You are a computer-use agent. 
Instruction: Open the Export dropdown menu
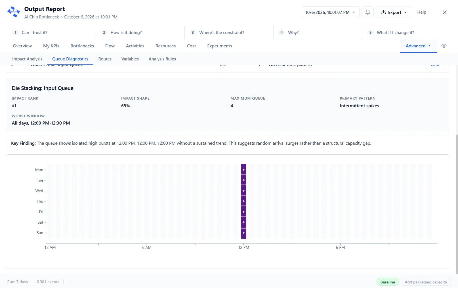394,12
